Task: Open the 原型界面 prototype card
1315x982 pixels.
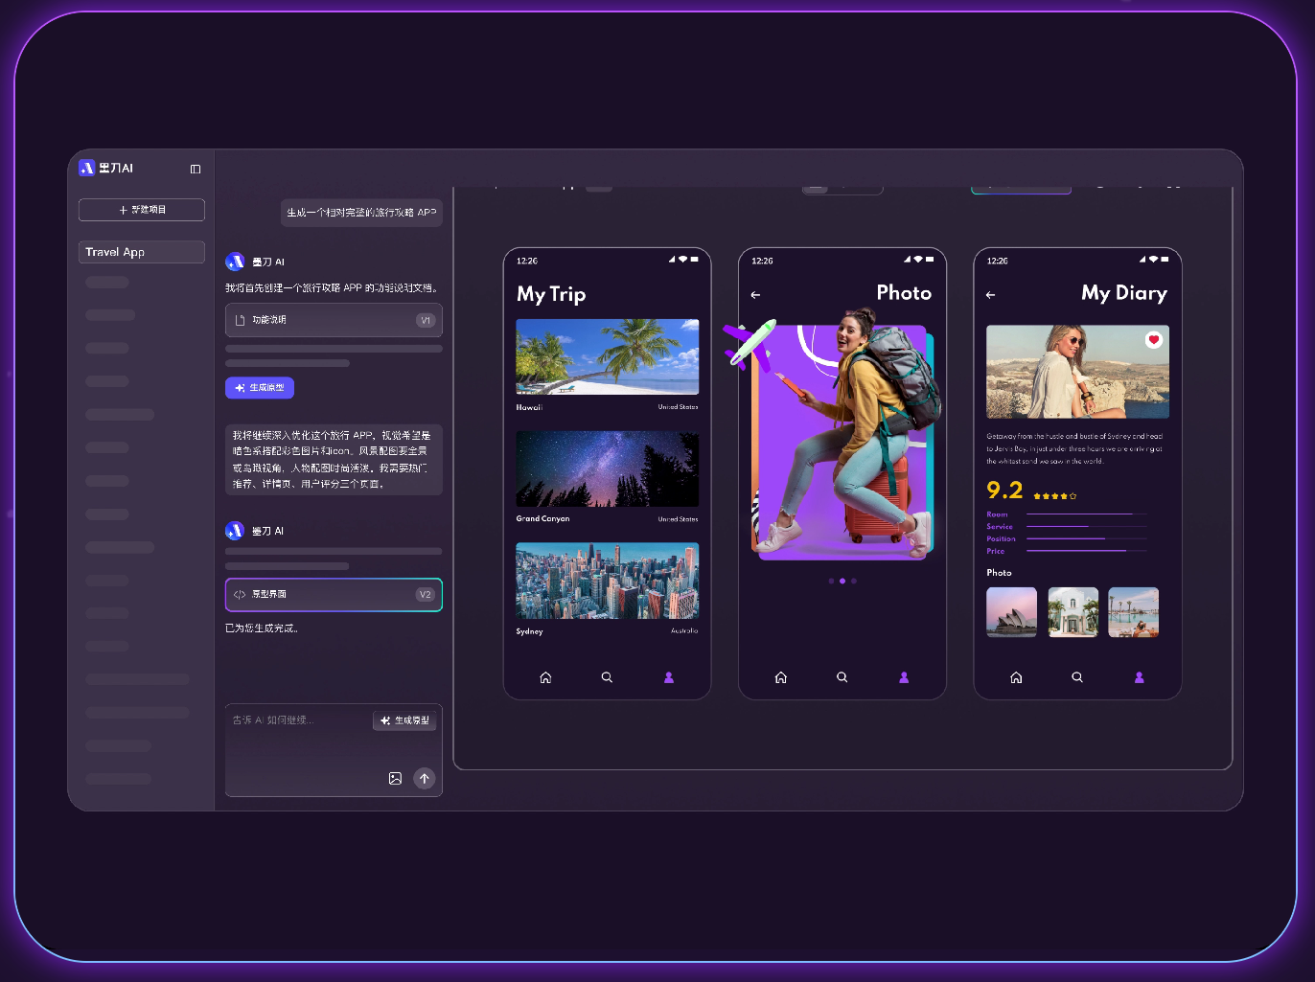Action: pyautogui.click(x=334, y=595)
